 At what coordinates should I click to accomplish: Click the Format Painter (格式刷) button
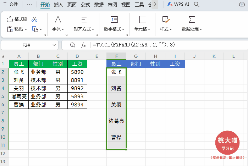pos(17,19)
